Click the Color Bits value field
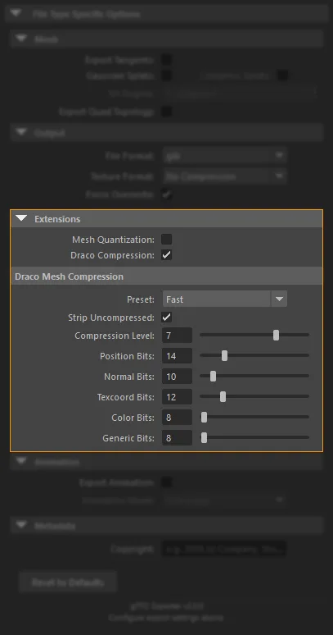Image resolution: width=333 pixels, height=635 pixels. (x=177, y=417)
